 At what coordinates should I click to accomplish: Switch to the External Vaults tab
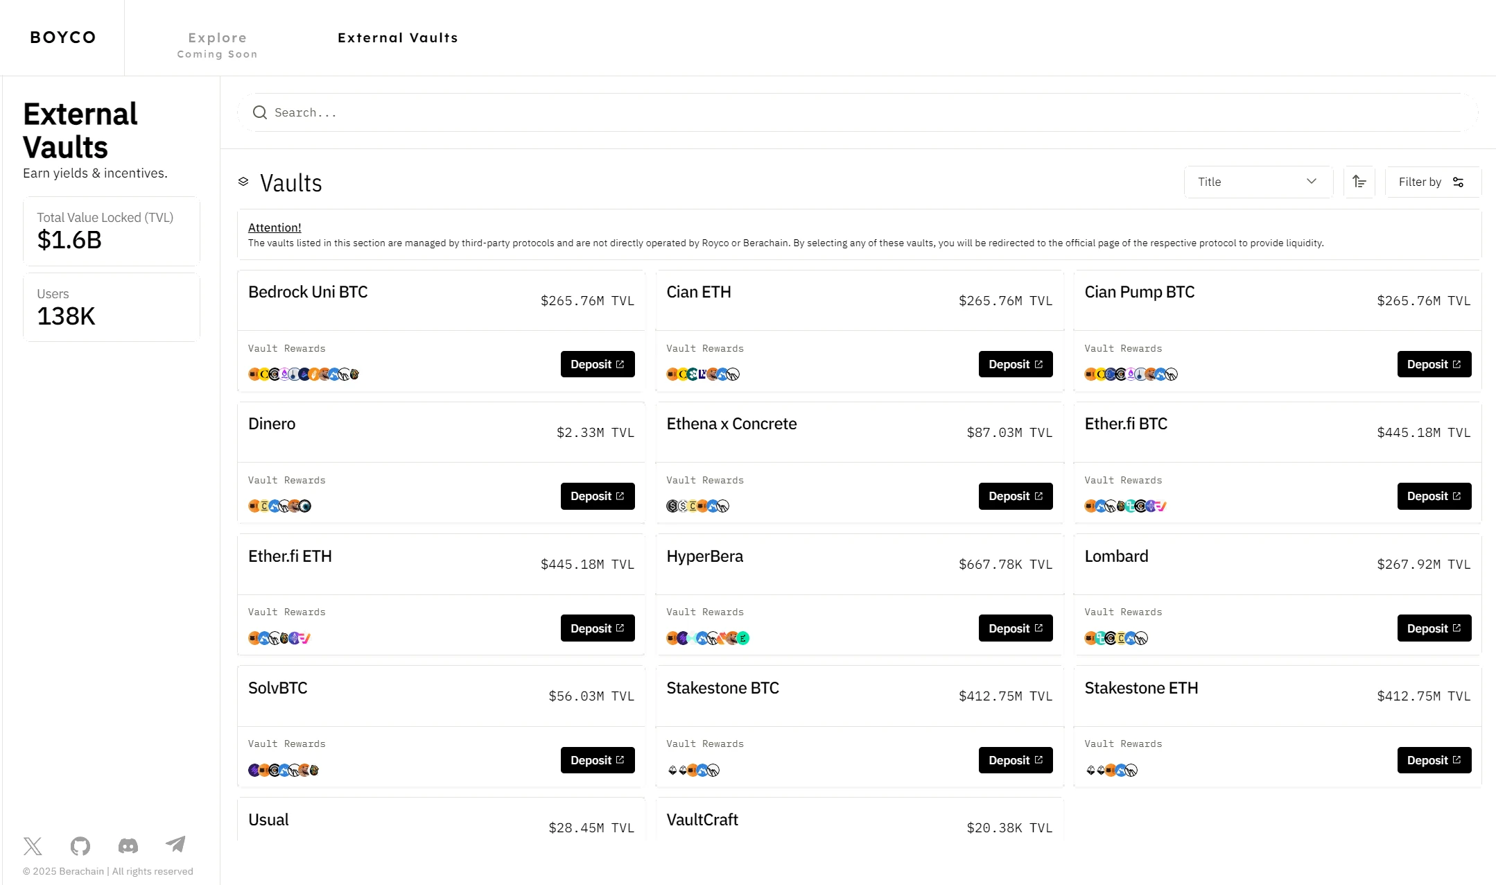398,37
